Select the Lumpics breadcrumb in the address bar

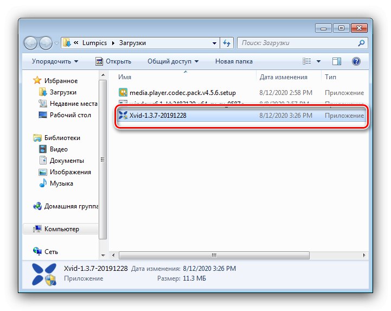pos(94,43)
